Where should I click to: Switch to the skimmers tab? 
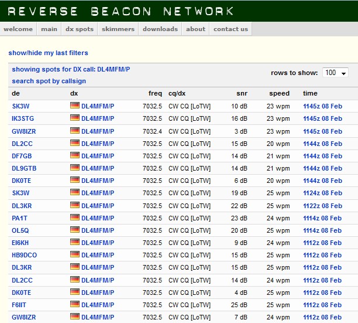(118, 29)
